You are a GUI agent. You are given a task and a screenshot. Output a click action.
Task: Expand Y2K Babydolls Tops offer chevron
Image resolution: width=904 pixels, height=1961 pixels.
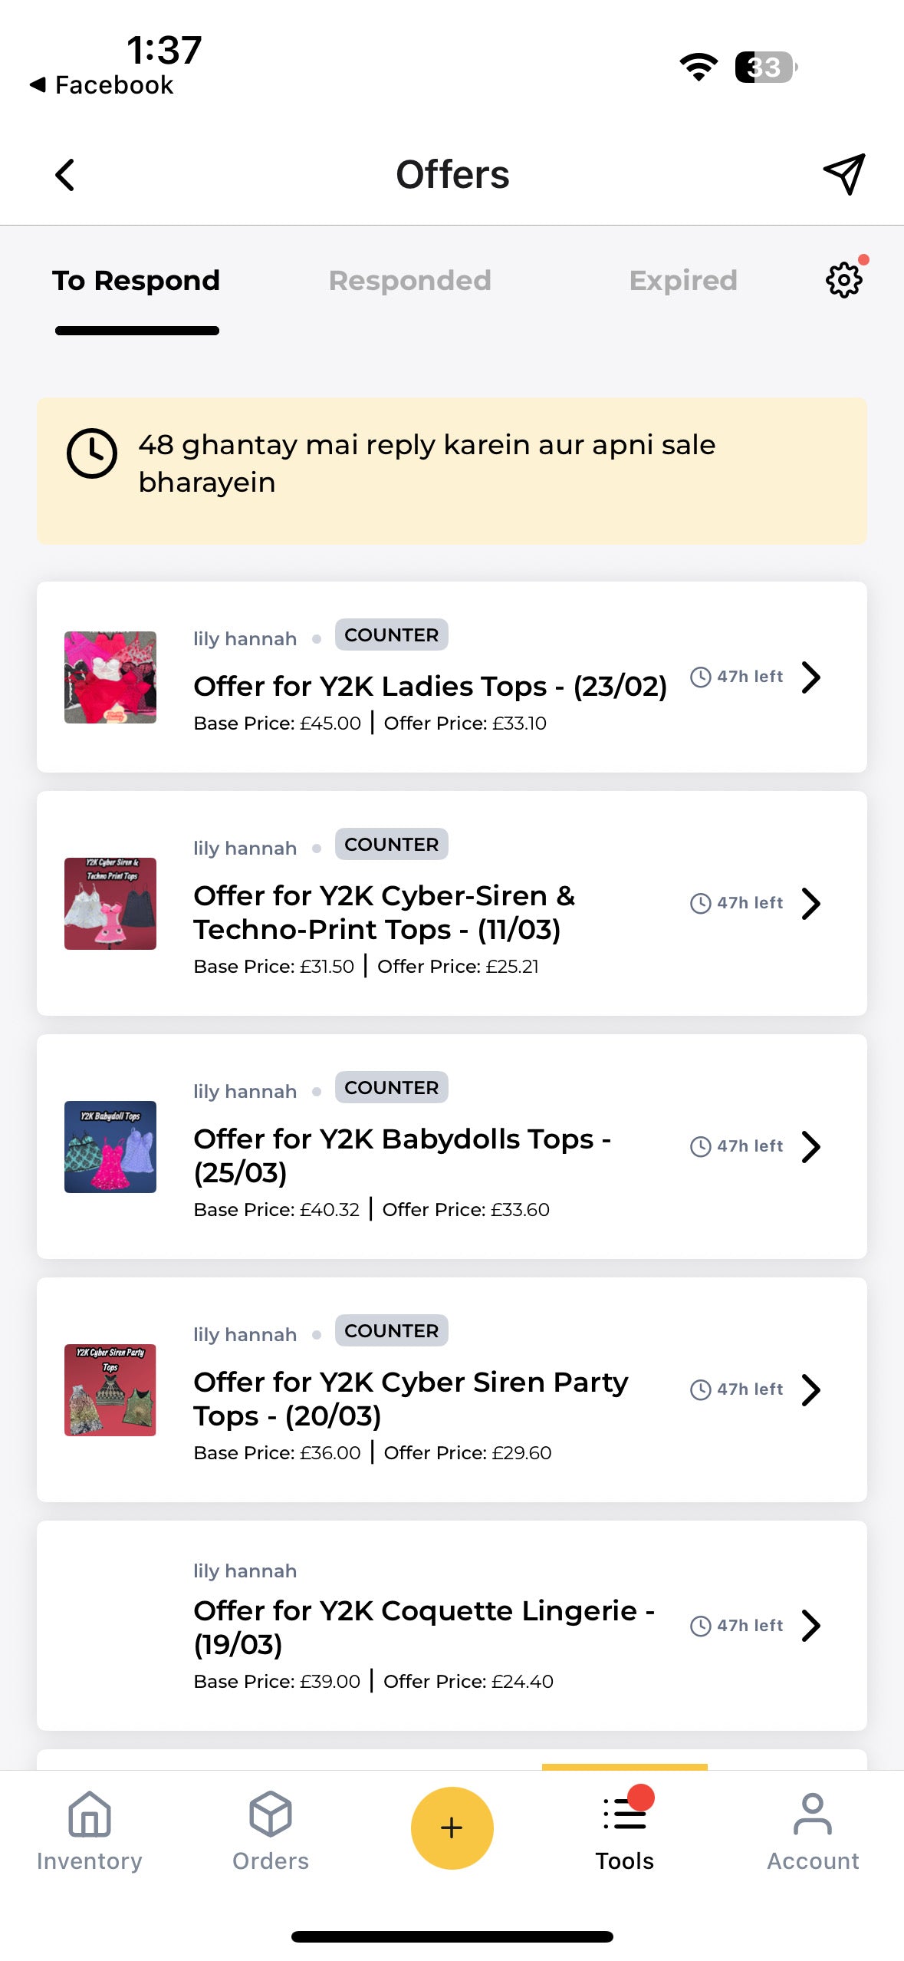[811, 1146]
